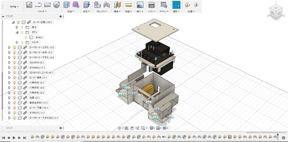
Task: Click the Look At icon
Action: (x=126, y=128)
